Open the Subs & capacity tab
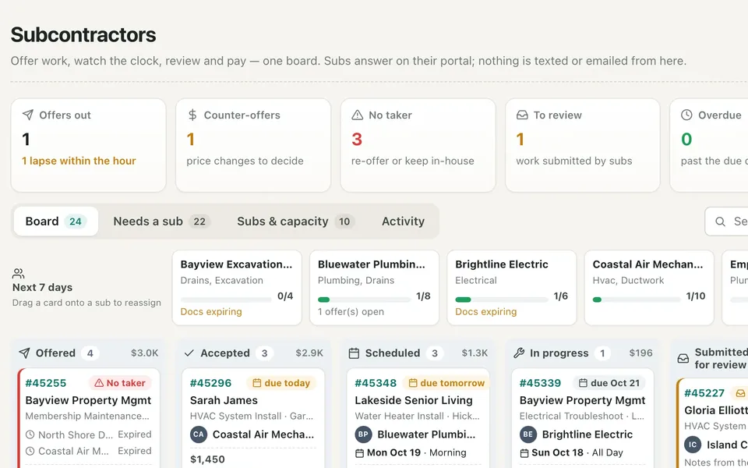 click(x=295, y=221)
